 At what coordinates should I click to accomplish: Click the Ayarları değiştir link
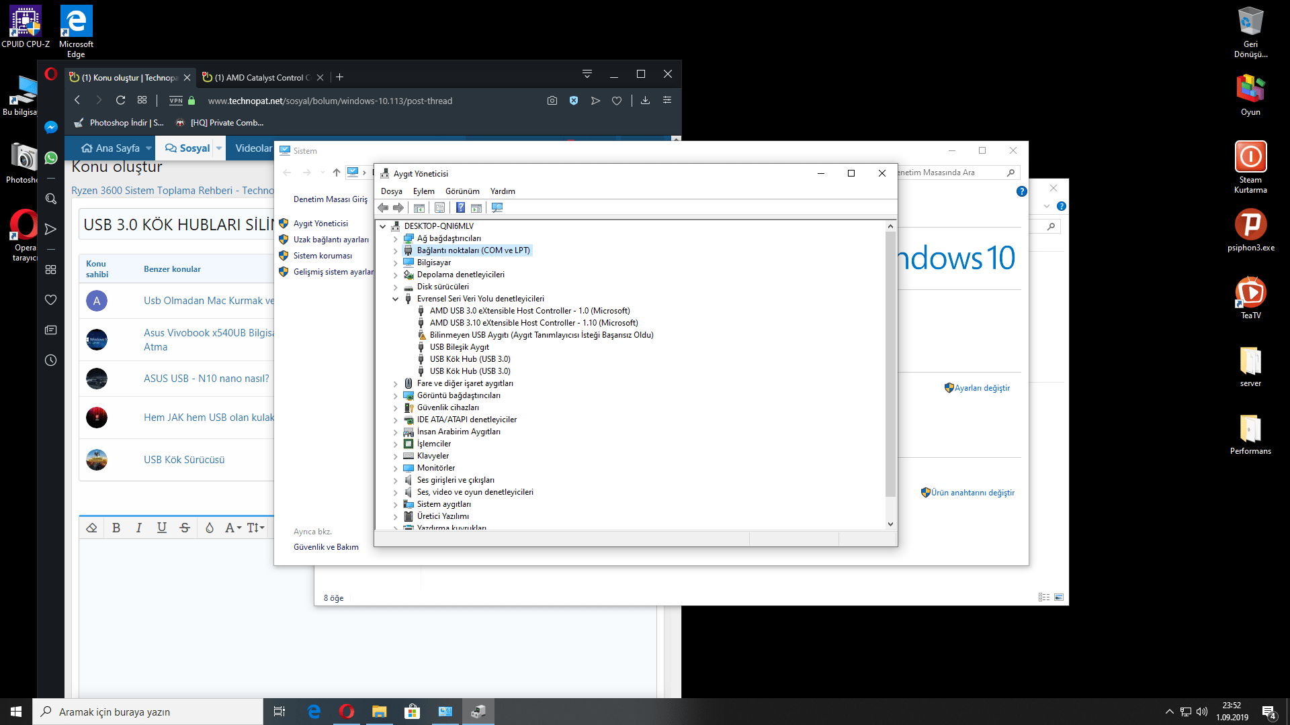pos(982,388)
